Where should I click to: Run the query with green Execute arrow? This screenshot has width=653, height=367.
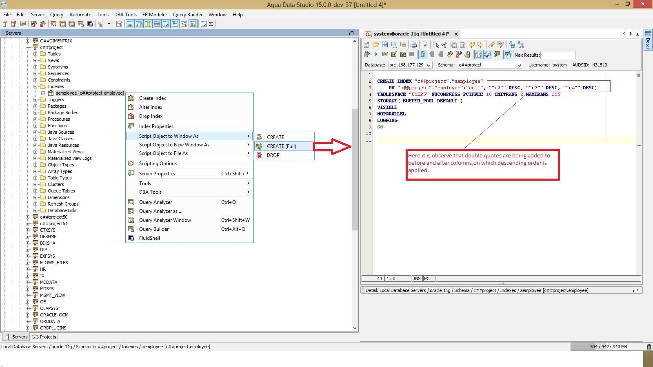click(x=375, y=54)
